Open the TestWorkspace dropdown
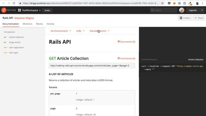 point(31,10)
